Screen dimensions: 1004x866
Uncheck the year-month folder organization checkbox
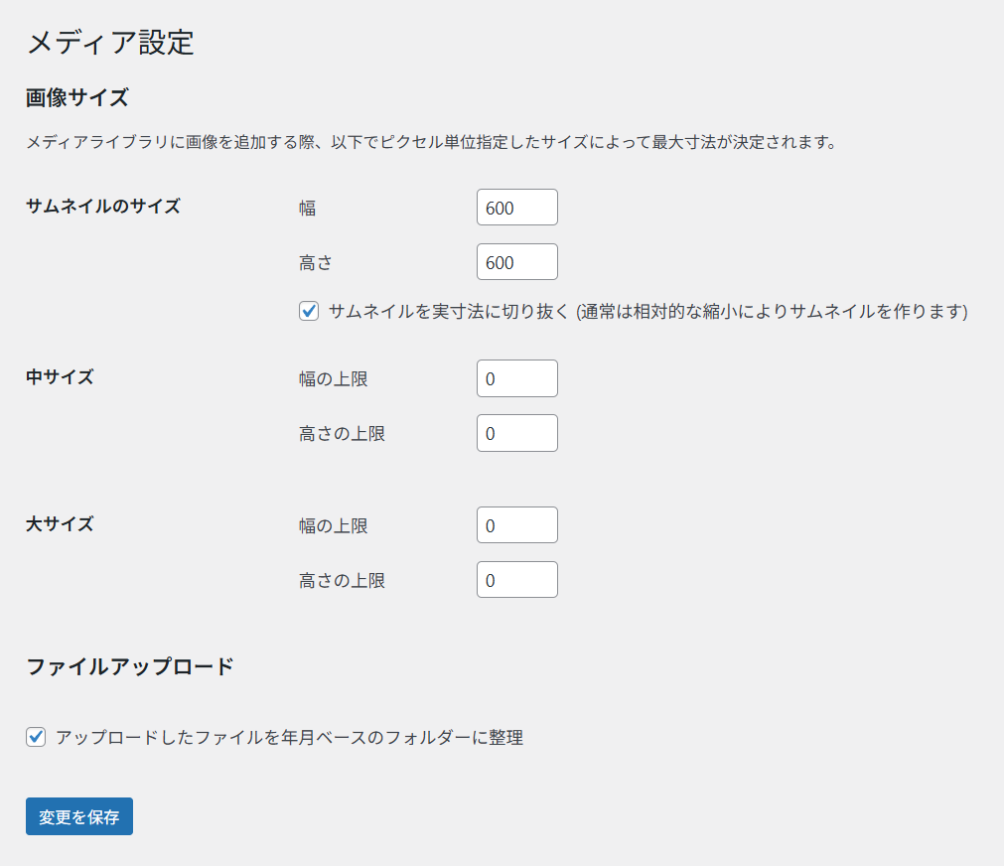pos(36,737)
